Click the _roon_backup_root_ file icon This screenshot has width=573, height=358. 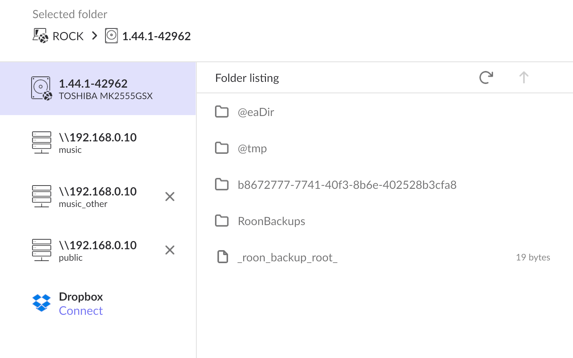tap(223, 257)
